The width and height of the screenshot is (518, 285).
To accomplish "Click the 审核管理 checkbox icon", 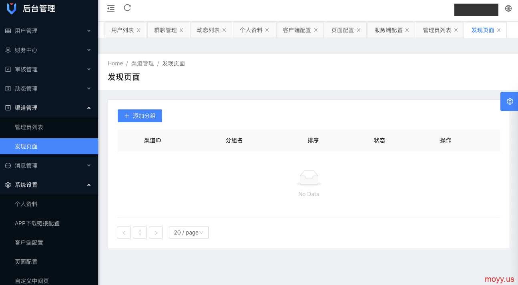I will [x=8, y=69].
